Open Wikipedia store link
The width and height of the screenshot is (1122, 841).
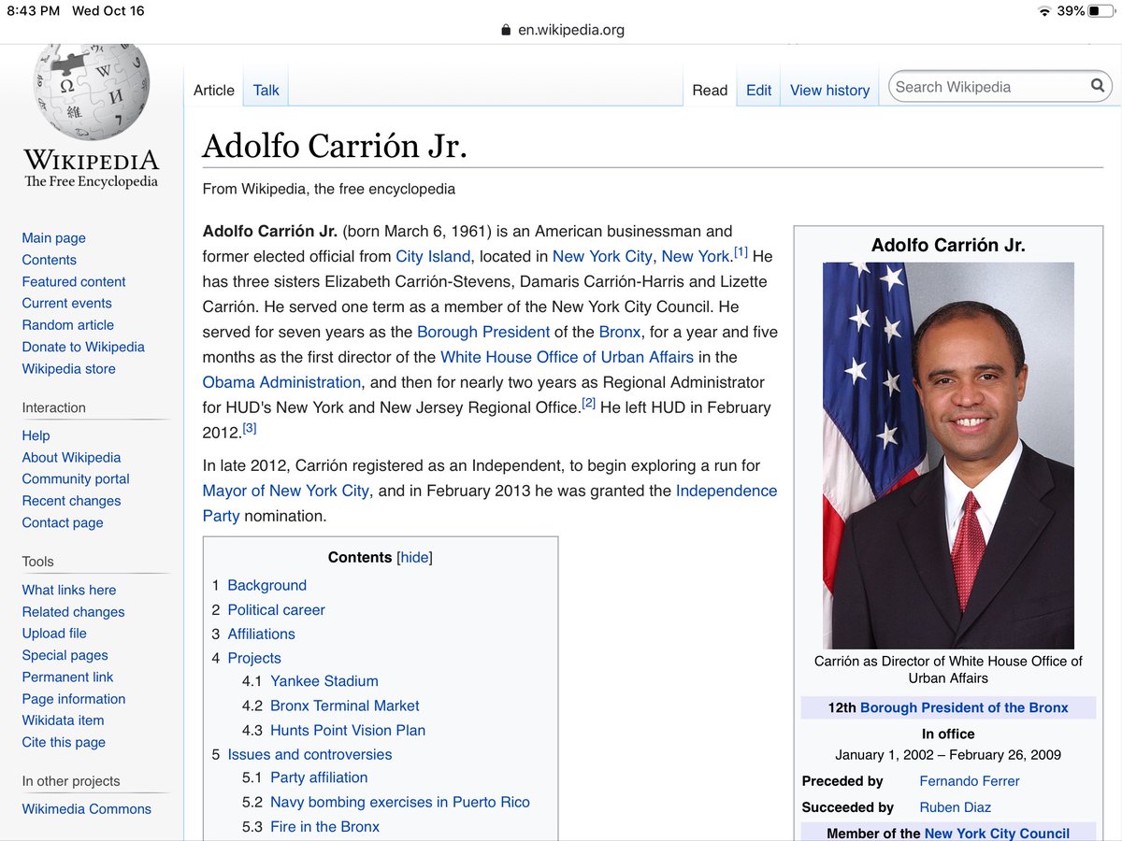pos(69,368)
